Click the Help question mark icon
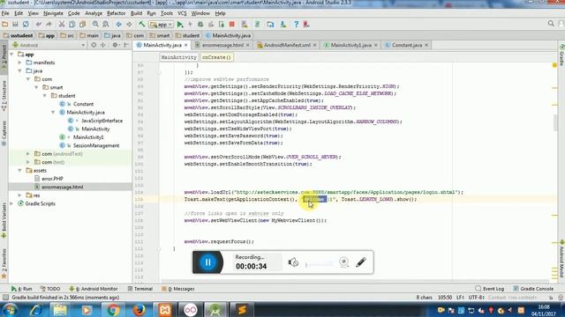Image resolution: width=565 pixels, height=317 pixels. tap(296, 25)
